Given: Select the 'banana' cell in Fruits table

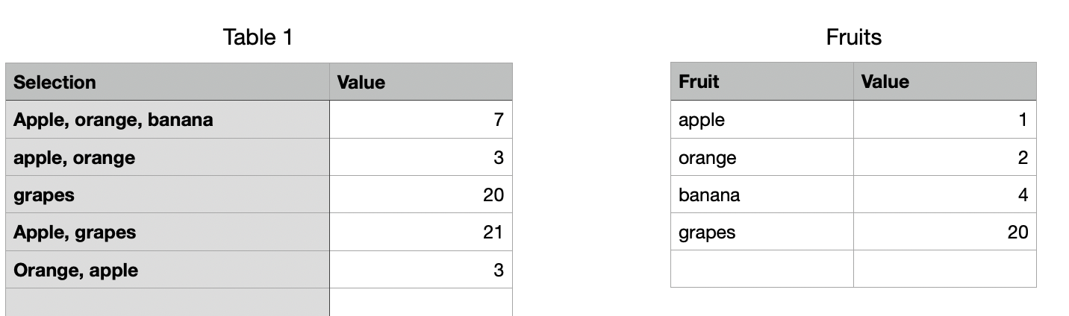Looking at the screenshot, I should pyautogui.click(x=761, y=195).
